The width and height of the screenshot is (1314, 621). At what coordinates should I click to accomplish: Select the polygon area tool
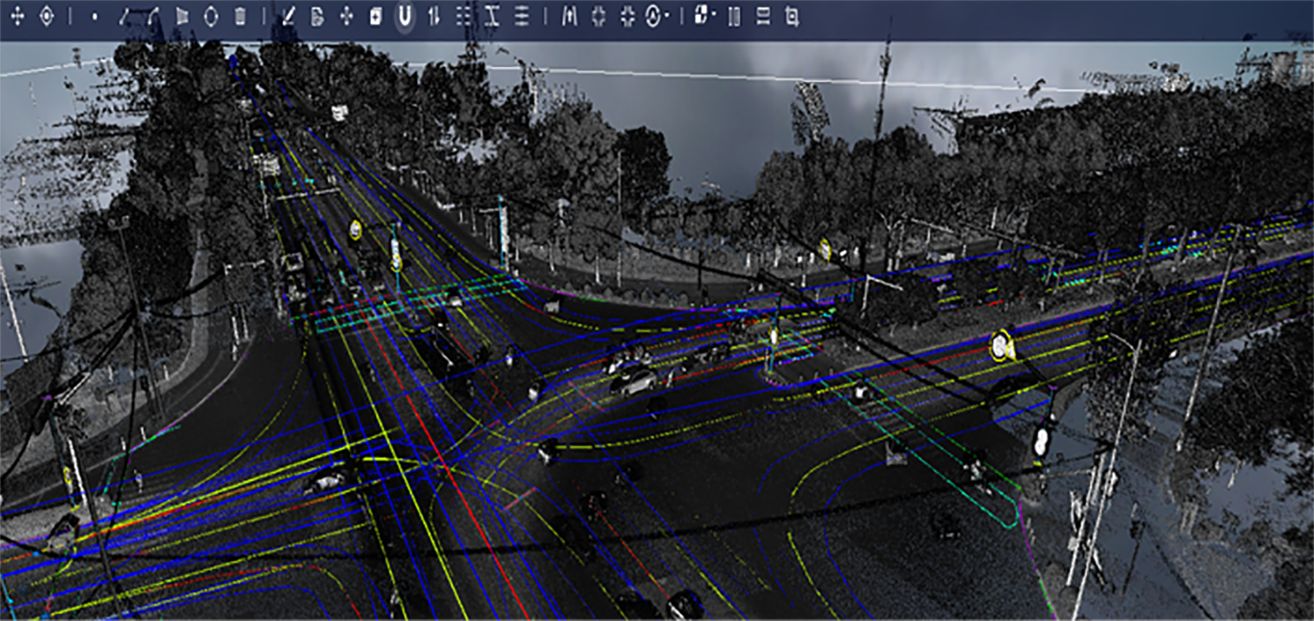point(182,16)
